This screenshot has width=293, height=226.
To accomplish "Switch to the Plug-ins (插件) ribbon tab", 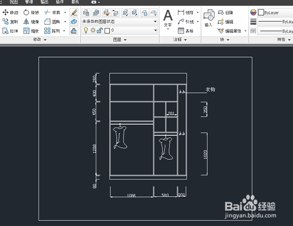I will [x=60, y=2].
